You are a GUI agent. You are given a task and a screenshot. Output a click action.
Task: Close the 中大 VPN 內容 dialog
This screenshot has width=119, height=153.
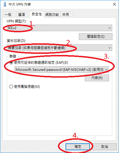114,4
